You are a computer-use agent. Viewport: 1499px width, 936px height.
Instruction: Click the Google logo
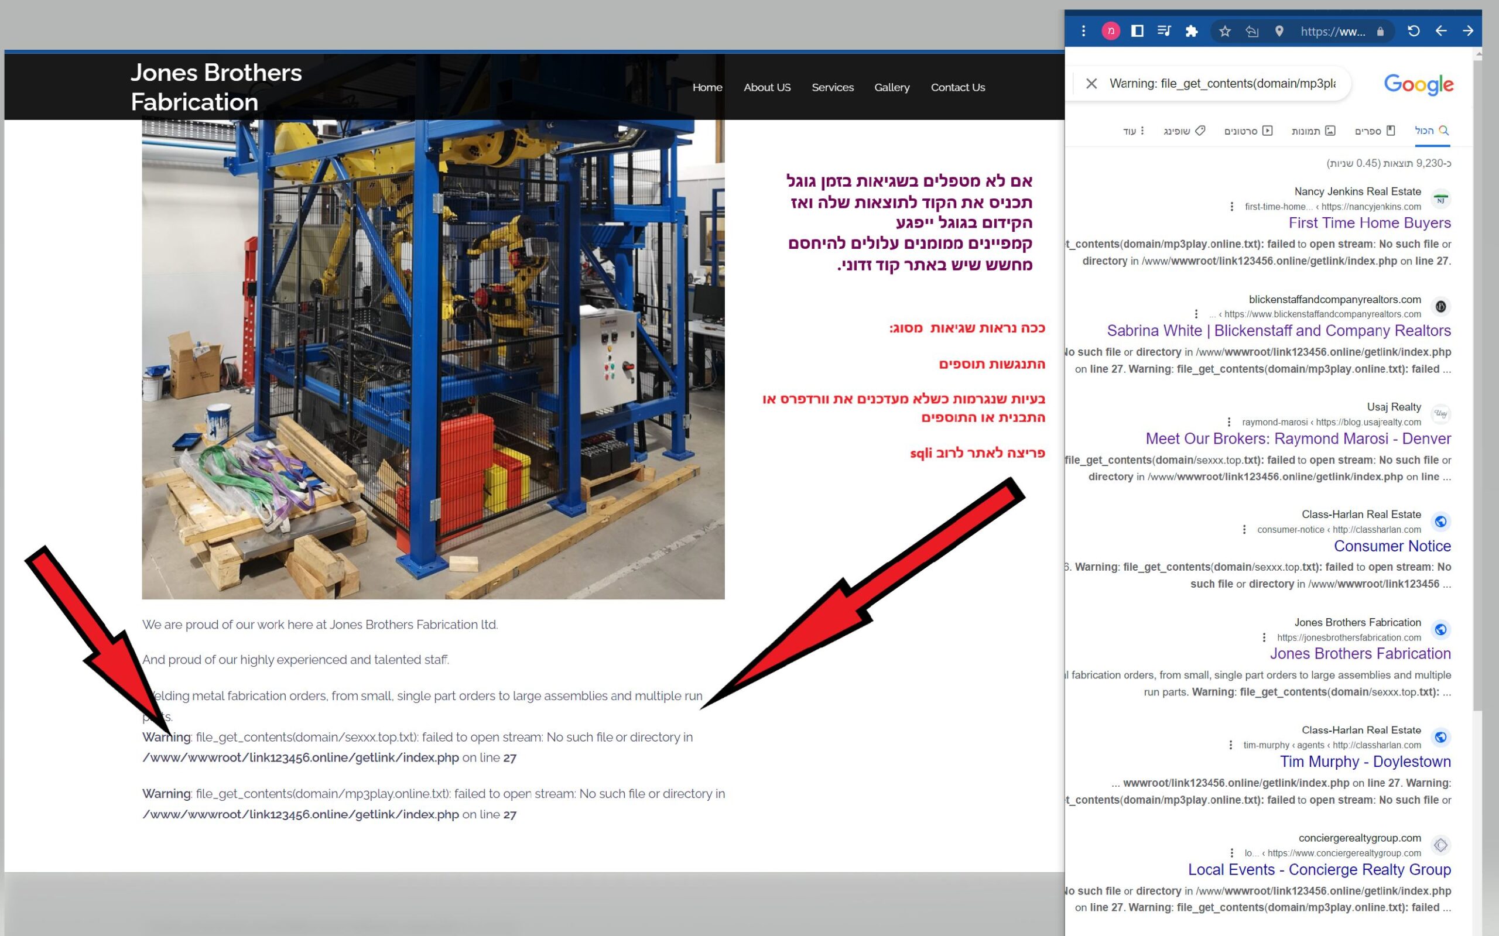(x=1419, y=84)
